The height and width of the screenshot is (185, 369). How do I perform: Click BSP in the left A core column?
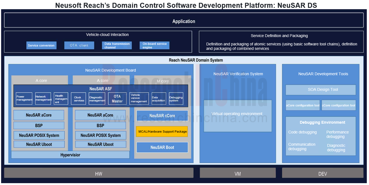coord(39,126)
